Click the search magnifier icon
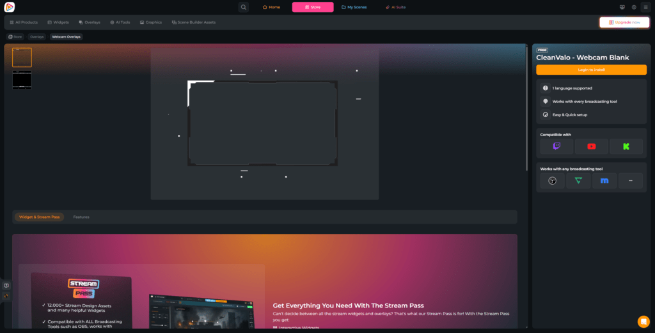Screen dimensions: 655x333 click(244, 7)
